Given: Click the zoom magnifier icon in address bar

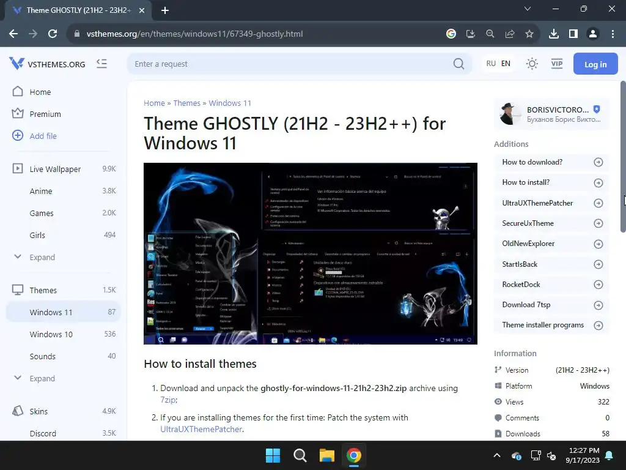Looking at the screenshot, I should click(x=490, y=34).
